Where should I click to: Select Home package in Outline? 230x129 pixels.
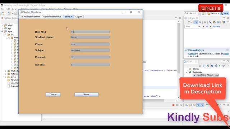[x=196, y=69]
